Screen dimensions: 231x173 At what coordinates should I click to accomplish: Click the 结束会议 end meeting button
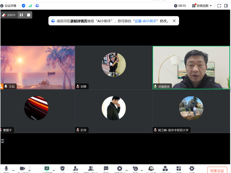tap(217, 170)
